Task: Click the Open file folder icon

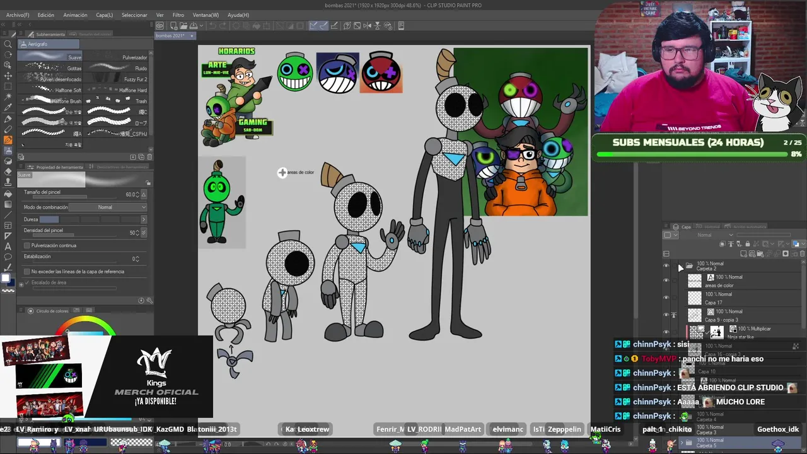Action: click(183, 26)
